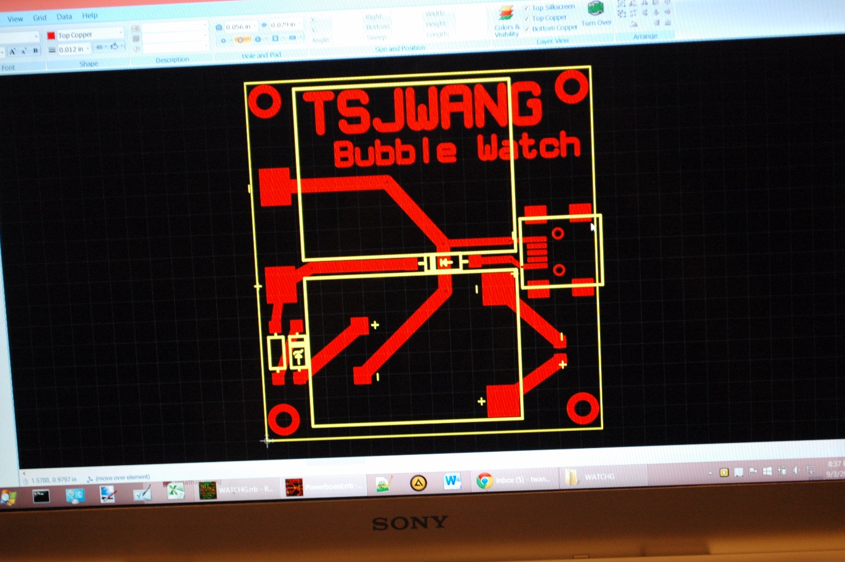Click the hole diameter icon

(x=264, y=25)
